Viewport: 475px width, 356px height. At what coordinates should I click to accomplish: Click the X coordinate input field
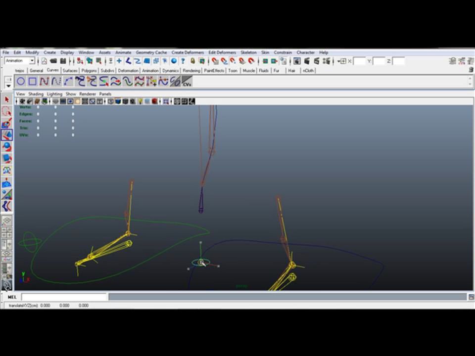point(360,61)
